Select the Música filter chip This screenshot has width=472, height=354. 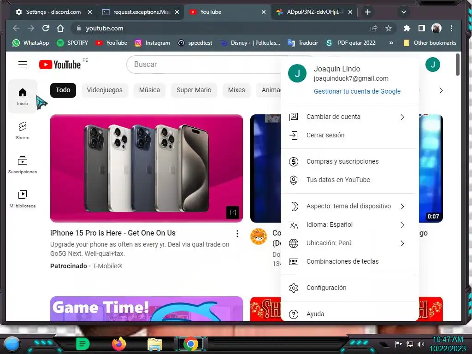150,90
